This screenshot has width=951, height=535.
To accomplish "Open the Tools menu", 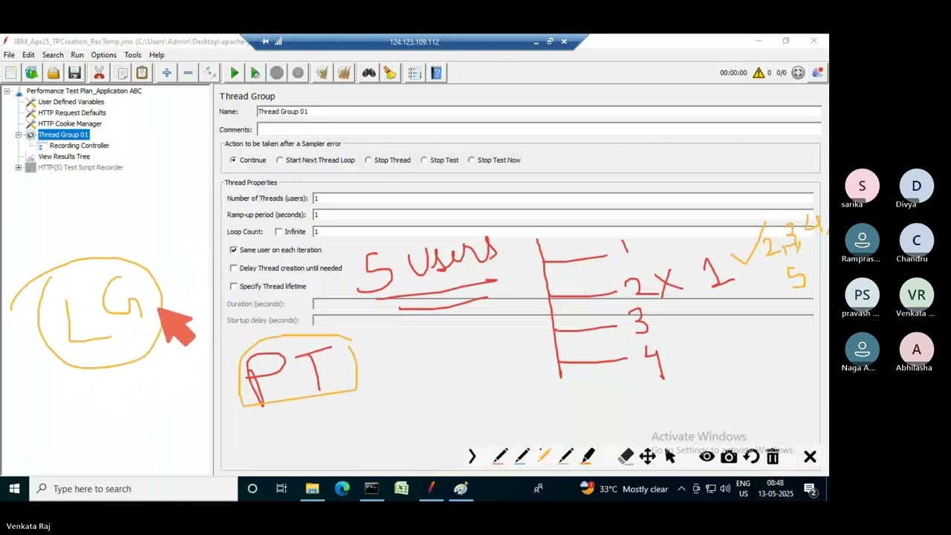I will coord(133,55).
